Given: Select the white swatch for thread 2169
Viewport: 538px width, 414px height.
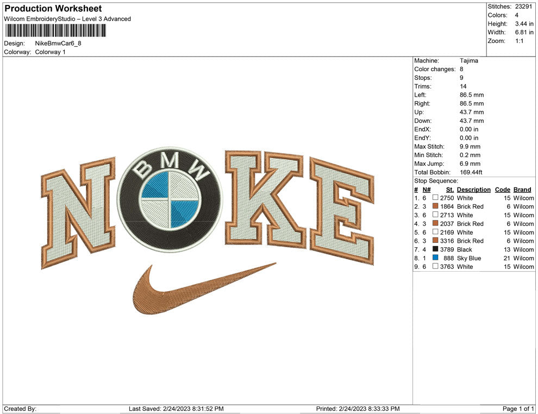Looking at the screenshot, I should 435,232.
